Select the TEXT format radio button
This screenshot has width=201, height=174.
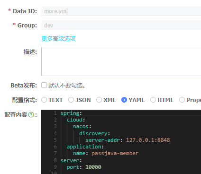click(44, 100)
